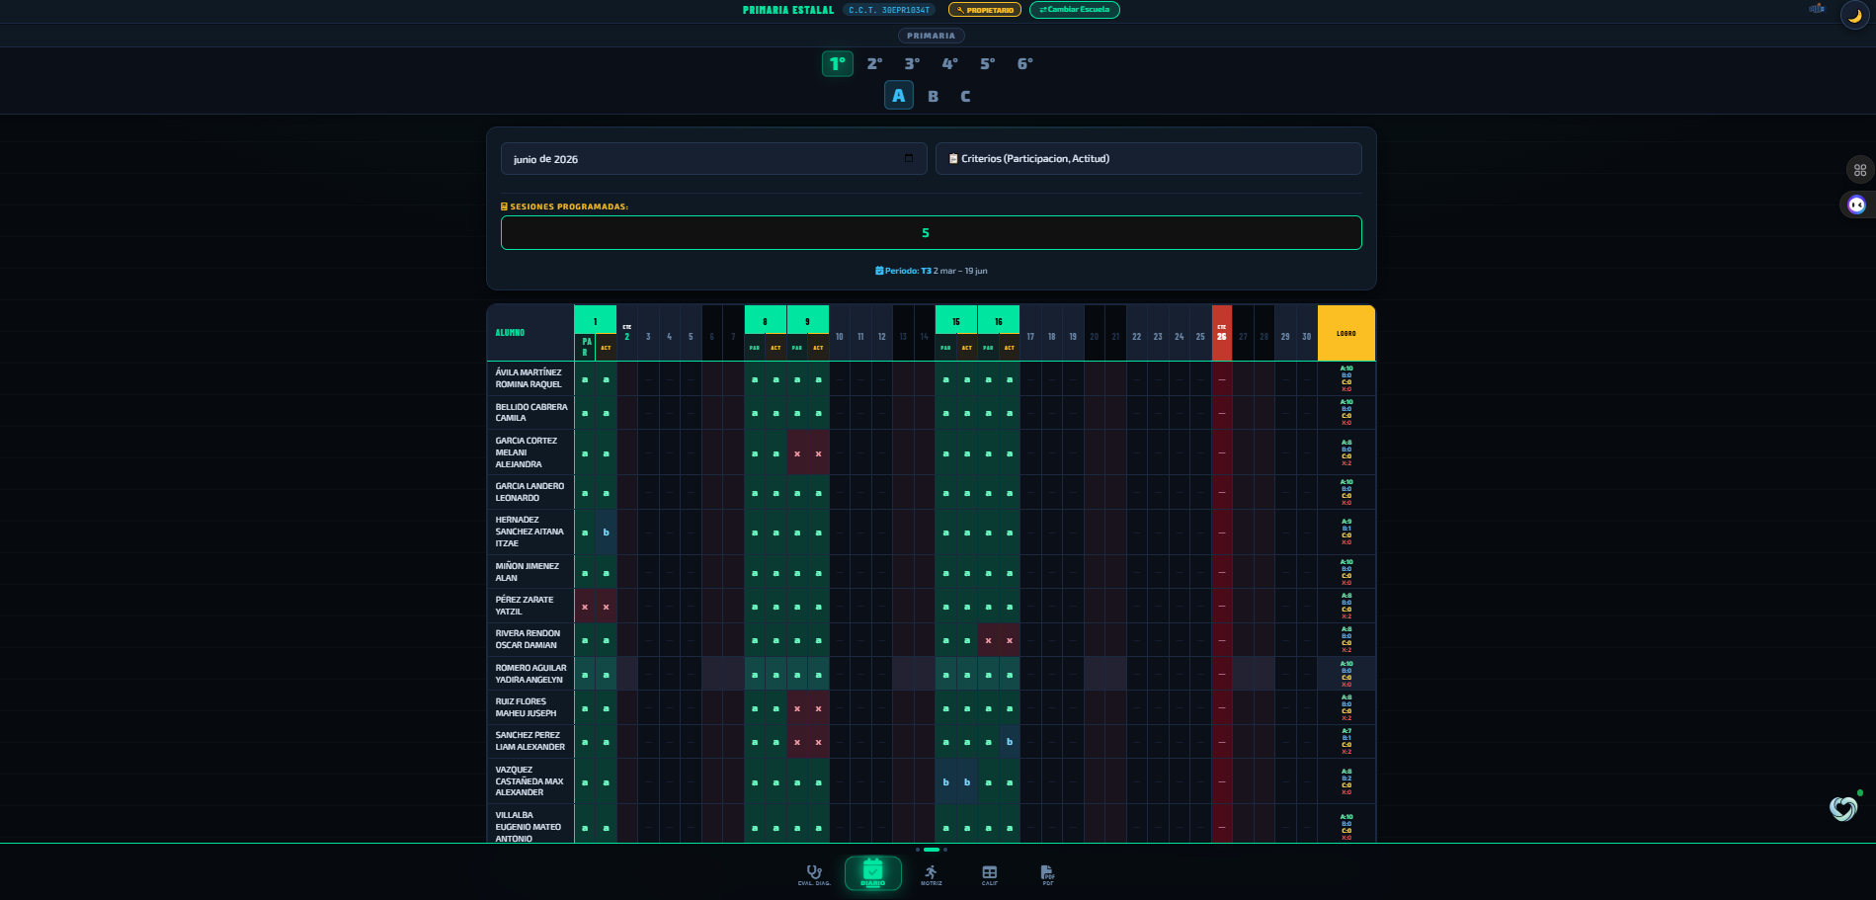Open the Eval. Diag. stethoscope icon
The width and height of the screenshot is (1876, 900).
(x=814, y=874)
